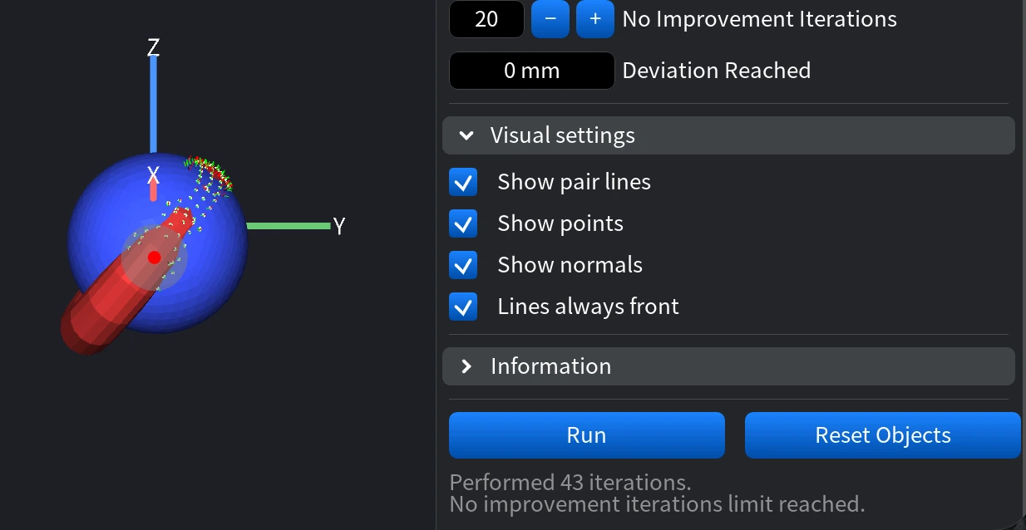Toggle the Show pair lines checkbox
This screenshot has width=1026, height=530.
463,182
